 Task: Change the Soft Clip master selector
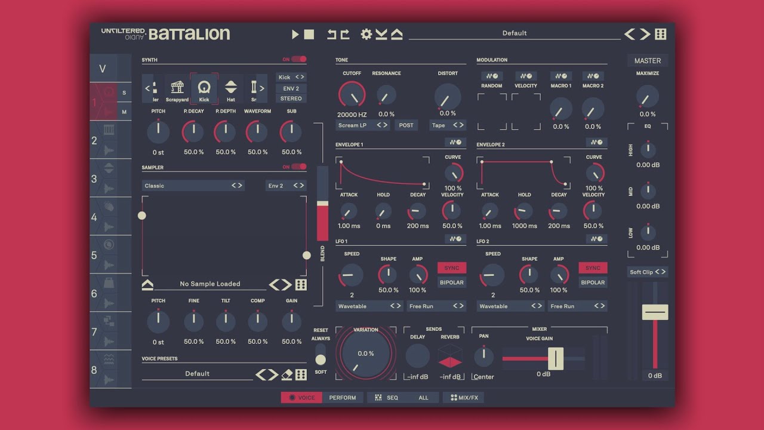[x=648, y=272]
